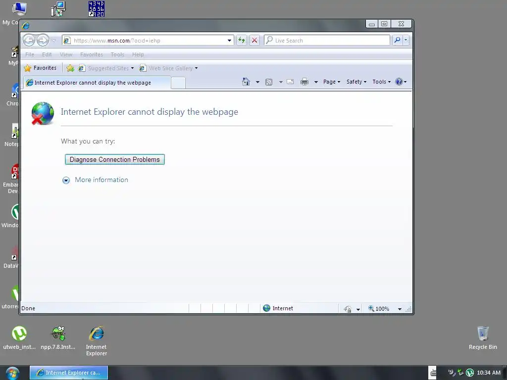Select the blue digits desktop icon

tap(97, 9)
